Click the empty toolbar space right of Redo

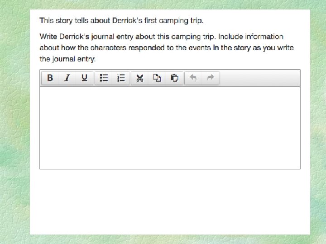258,78
